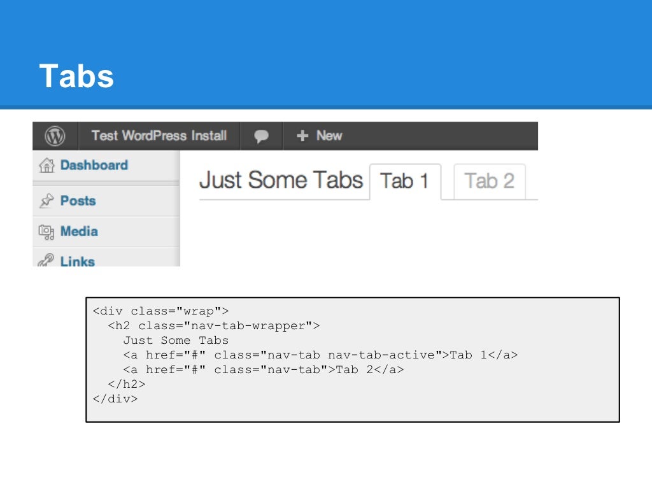Image resolution: width=652 pixels, height=489 pixels.
Task: Click the nav-tab-wrapper line in code
Action: [x=214, y=325]
